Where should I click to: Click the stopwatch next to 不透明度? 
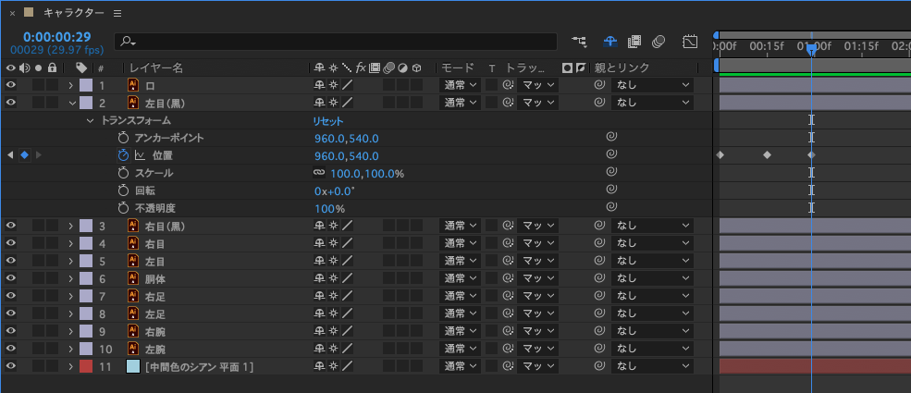(123, 208)
